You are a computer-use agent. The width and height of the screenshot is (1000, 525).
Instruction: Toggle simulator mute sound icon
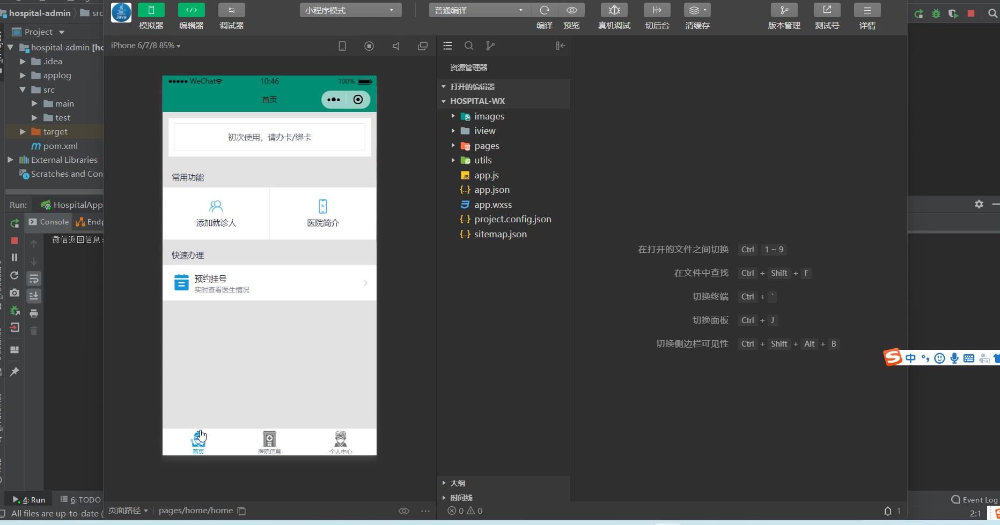396,46
